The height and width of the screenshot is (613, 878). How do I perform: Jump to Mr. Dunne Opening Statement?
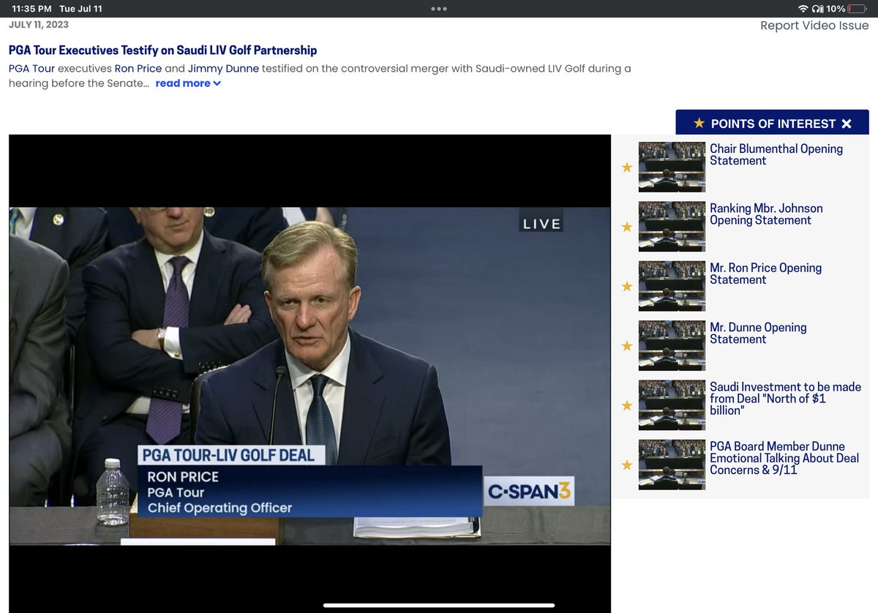click(758, 333)
